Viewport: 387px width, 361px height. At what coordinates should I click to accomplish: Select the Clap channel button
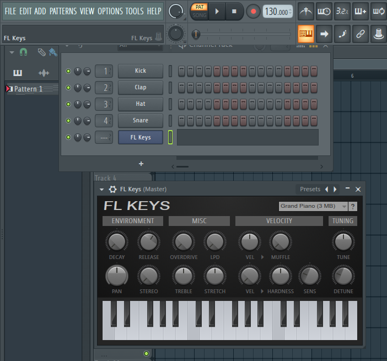click(x=141, y=87)
